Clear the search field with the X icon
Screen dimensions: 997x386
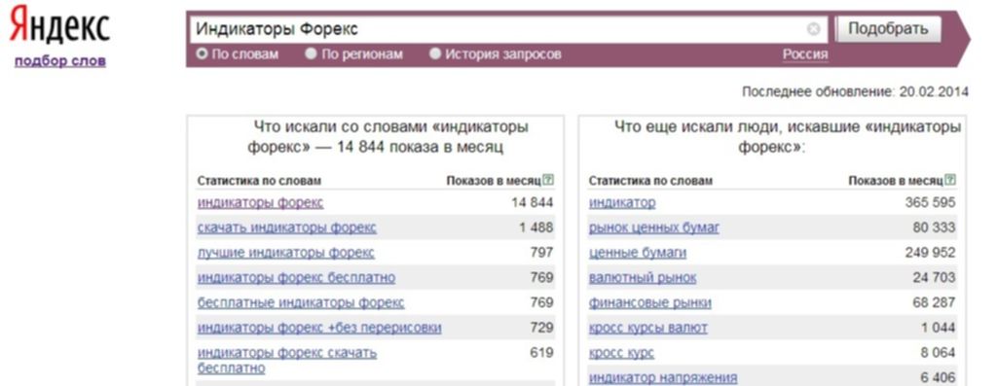813,29
